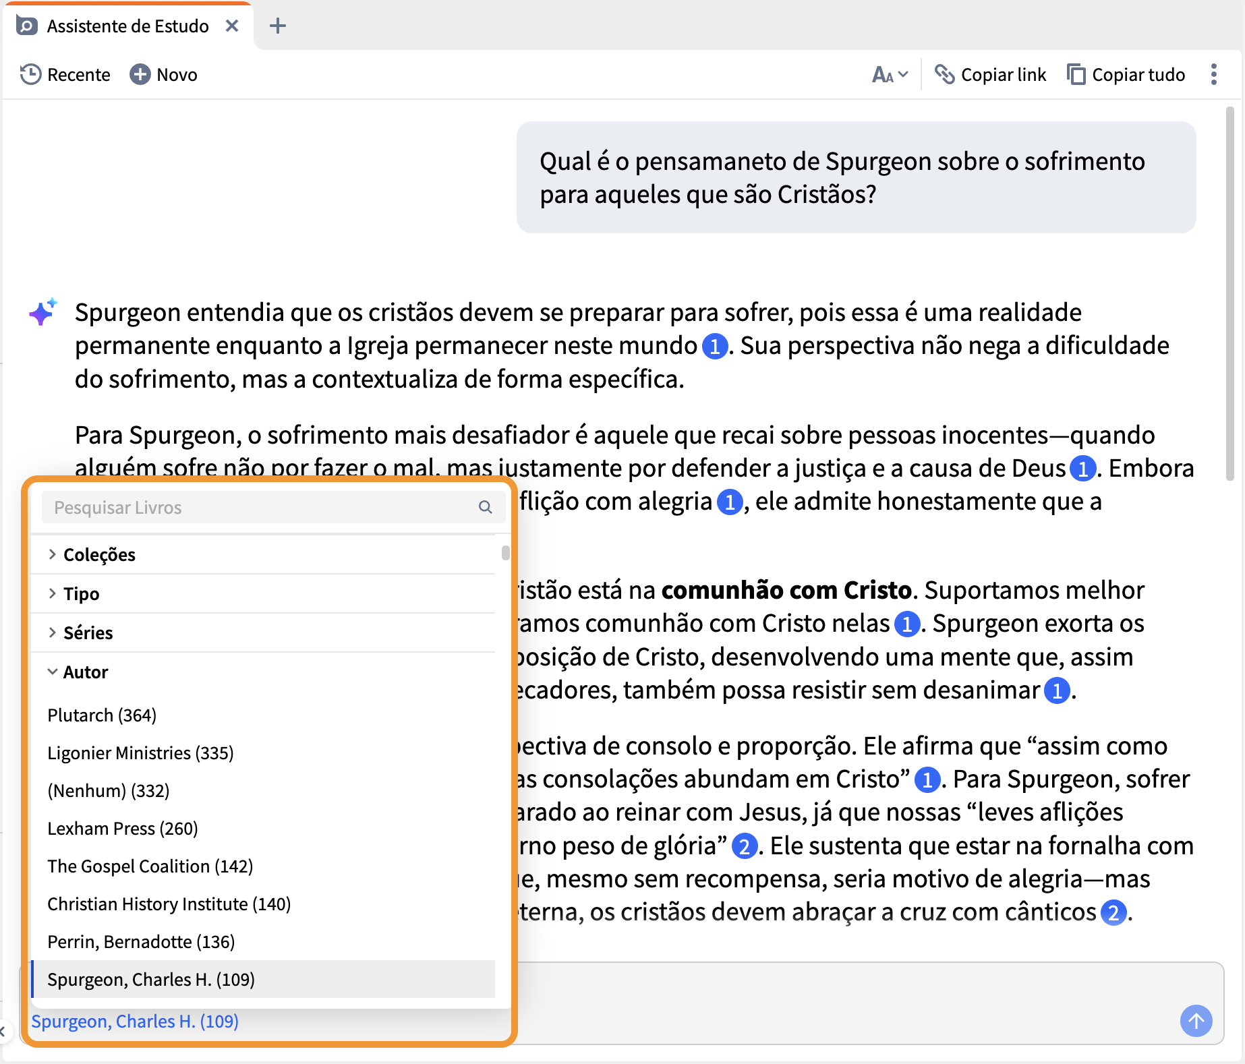Click the book filter list scrollbar
The height and width of the screenshot is (1064, 1245).
click(x=505, y=553)
